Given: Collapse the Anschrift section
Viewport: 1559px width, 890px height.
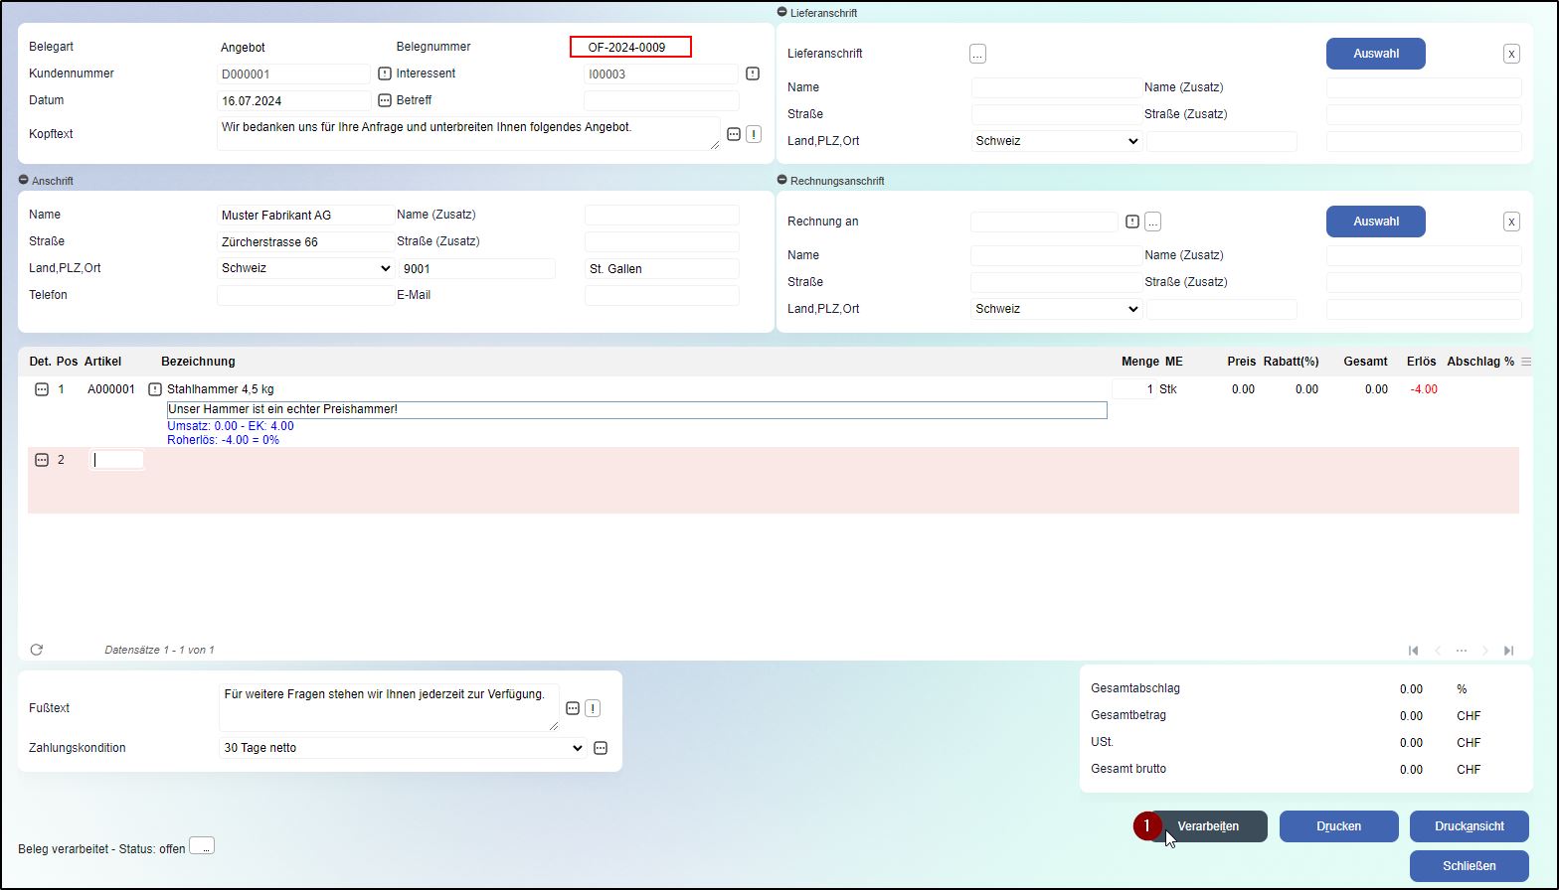Looking at the screenshot, I should point(24,180).
